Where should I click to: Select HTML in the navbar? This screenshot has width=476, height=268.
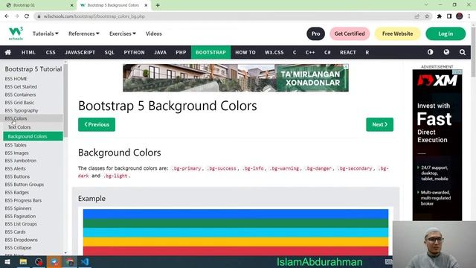point(28,52)
